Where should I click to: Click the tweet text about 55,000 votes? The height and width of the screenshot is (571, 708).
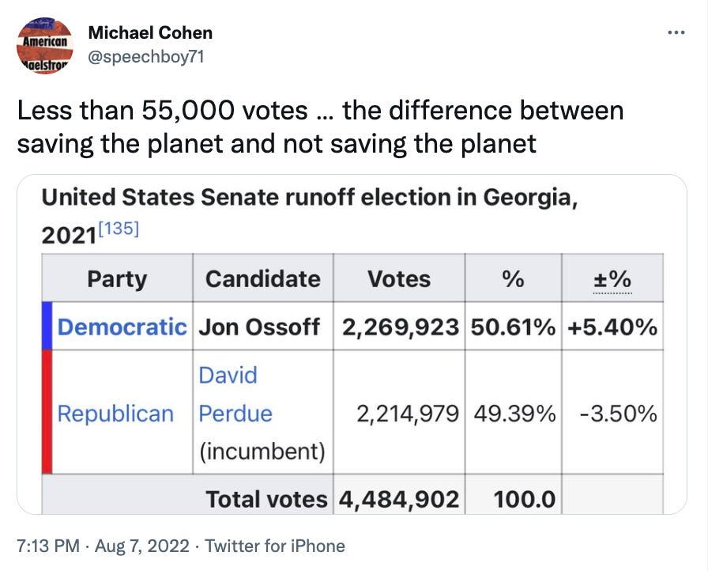pyautogui.click(x=320, y=127)
